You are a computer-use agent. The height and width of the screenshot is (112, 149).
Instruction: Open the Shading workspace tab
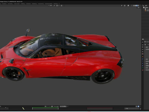tap(23, 4)
